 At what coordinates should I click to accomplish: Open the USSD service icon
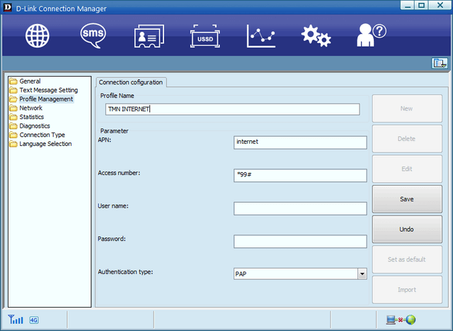point(205,36)
